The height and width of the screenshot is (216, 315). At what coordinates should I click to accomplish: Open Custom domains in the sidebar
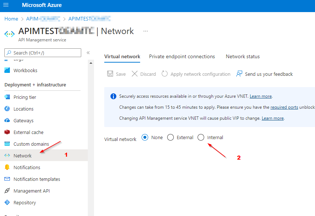point(31,144)
